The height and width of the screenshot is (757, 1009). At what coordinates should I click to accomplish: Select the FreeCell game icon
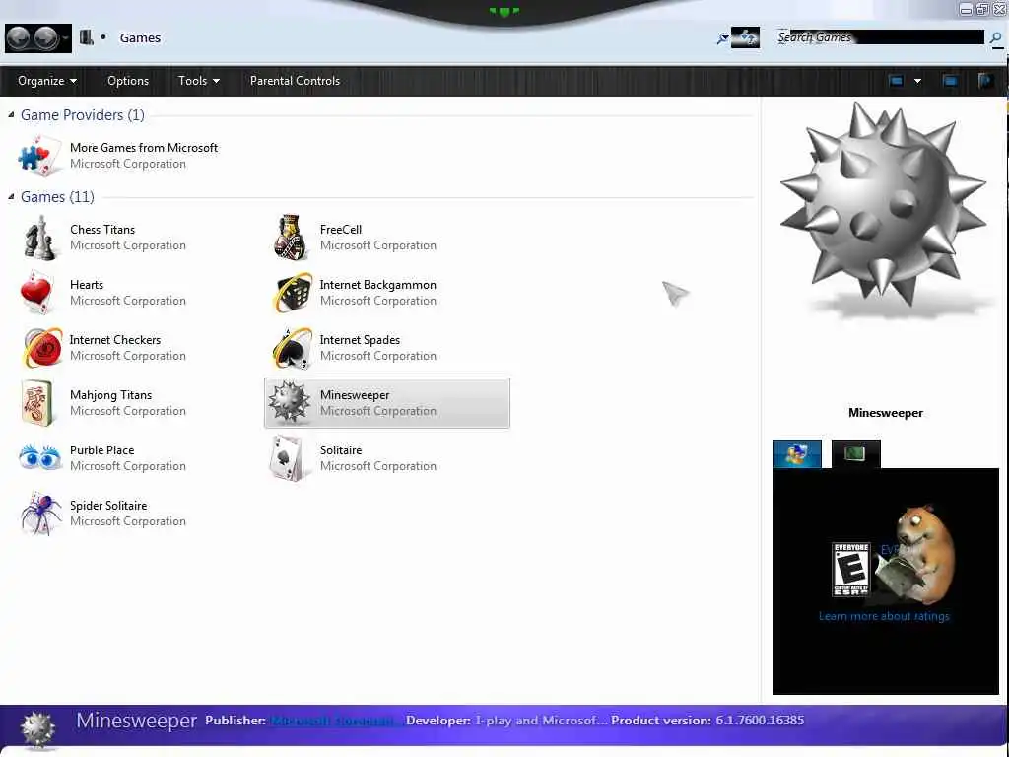coord(291,238)
